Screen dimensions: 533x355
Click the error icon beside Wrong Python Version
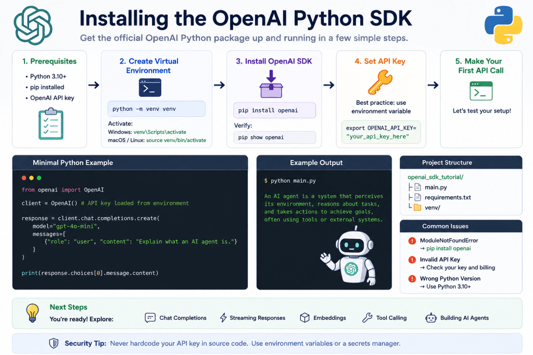[412, 279]
